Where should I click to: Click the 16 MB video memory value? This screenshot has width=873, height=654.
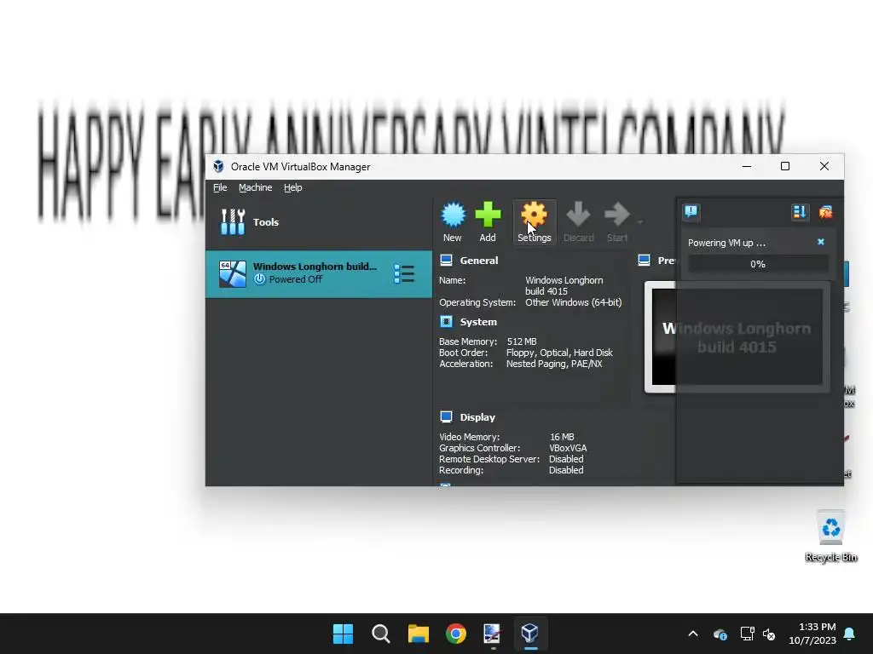click(x=562, y=437)
